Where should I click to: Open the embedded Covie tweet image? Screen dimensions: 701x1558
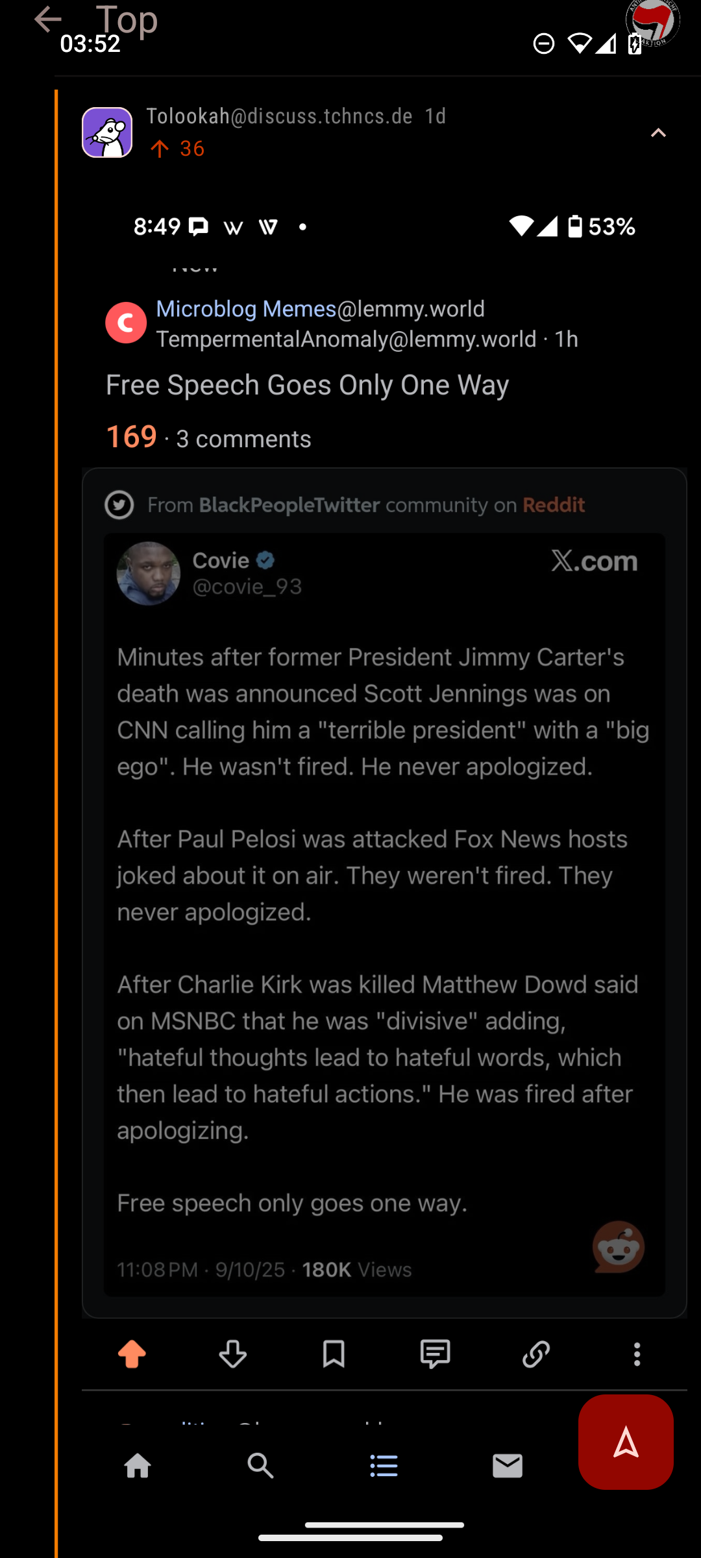pyautogui.click(x=384, y=909)
